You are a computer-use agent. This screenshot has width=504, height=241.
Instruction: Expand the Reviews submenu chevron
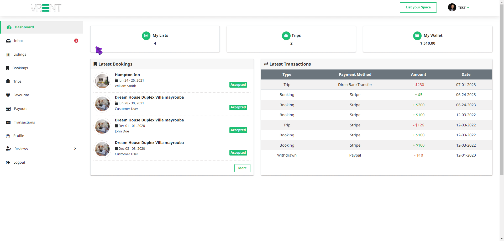(75, 149)
